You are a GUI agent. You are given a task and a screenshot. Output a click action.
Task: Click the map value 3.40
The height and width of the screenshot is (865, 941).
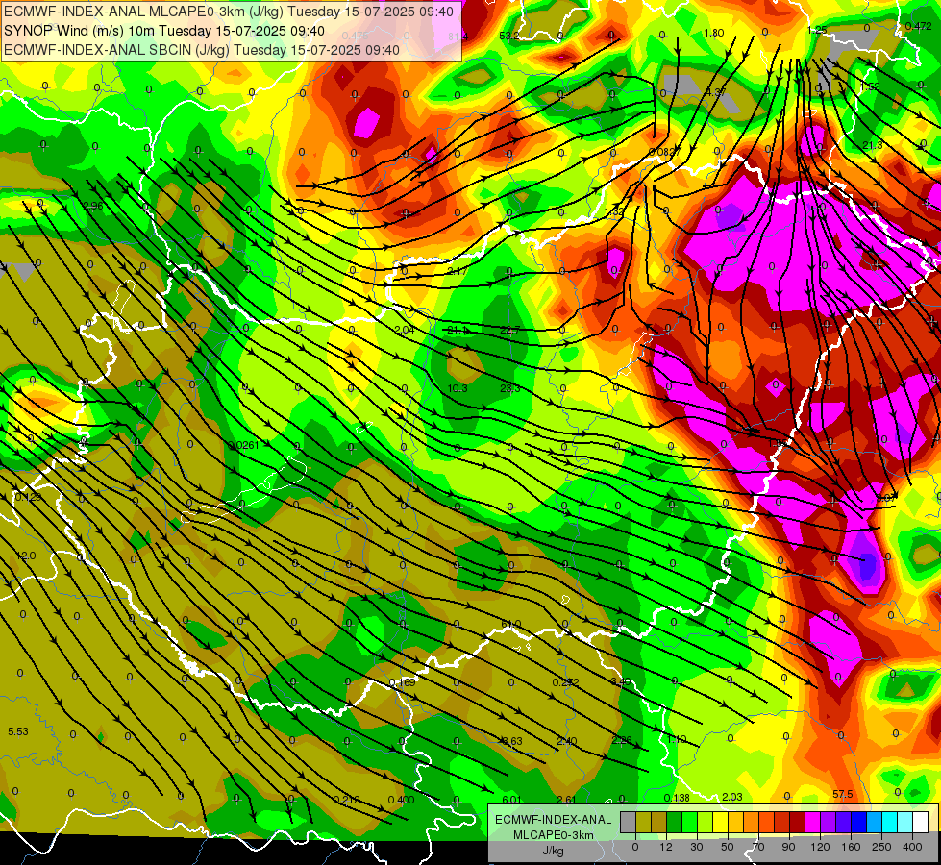point(621,681)
